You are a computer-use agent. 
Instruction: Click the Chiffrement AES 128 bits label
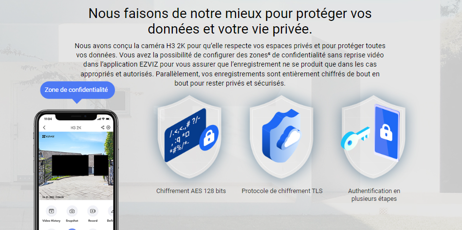click(191, 191)
